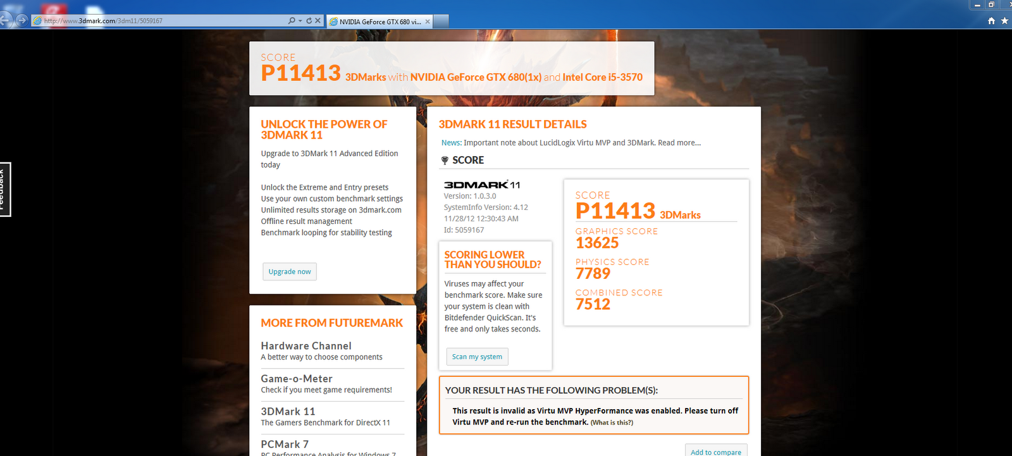This screenshot has height=456, width=1012.
Task: Go to the browser home page icon
Action: pyautogui.click(x=991, y=21)
